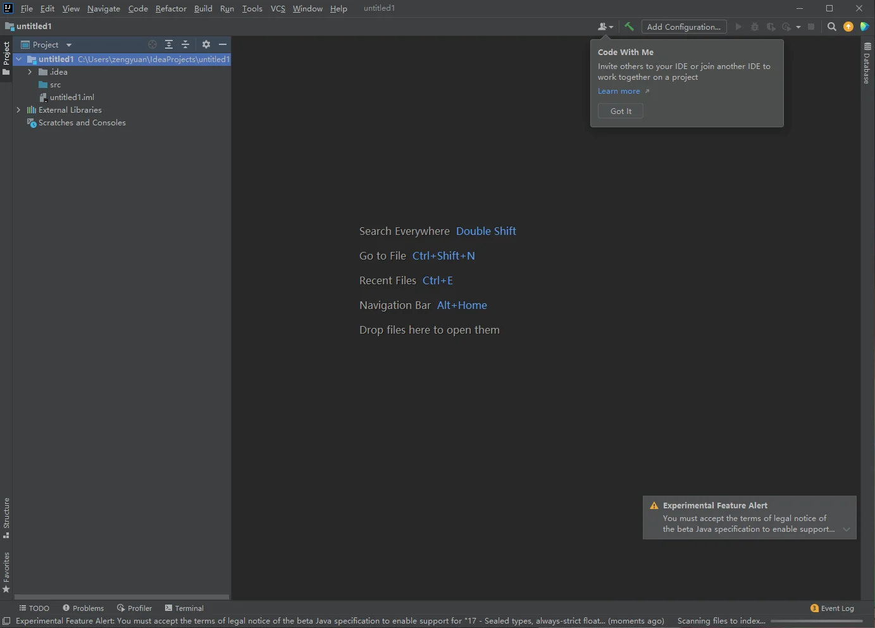875x628 pixels.
Task: Click the colorful icon right of updates
Action: (864, 27)
